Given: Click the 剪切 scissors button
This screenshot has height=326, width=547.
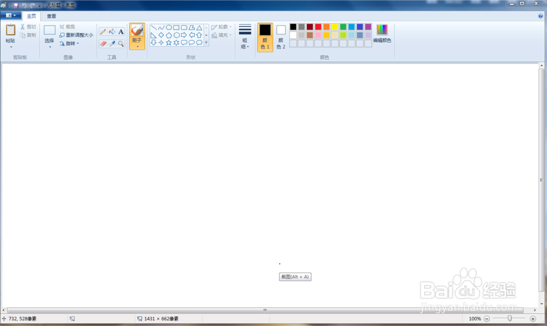Looking at the screenshot, I should coord(28,27).
